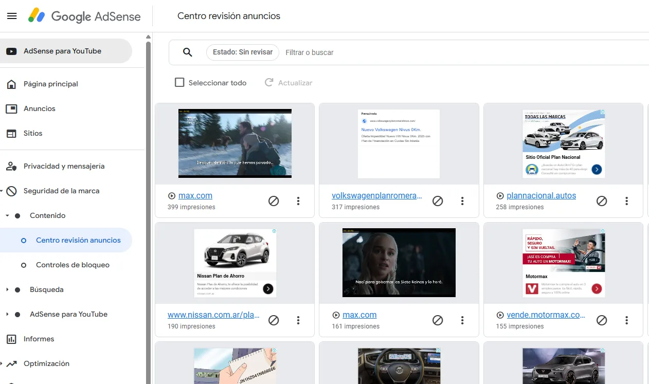Open Privacidad y mensajería via its icon
The width and height of the screenshot is (649, 384).
(x=11, y=166)
